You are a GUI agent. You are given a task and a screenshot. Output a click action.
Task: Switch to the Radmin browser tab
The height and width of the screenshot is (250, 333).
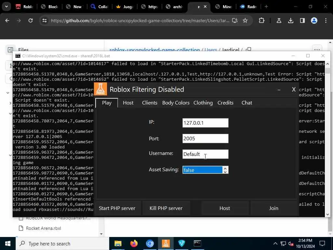tap(249, 7)
